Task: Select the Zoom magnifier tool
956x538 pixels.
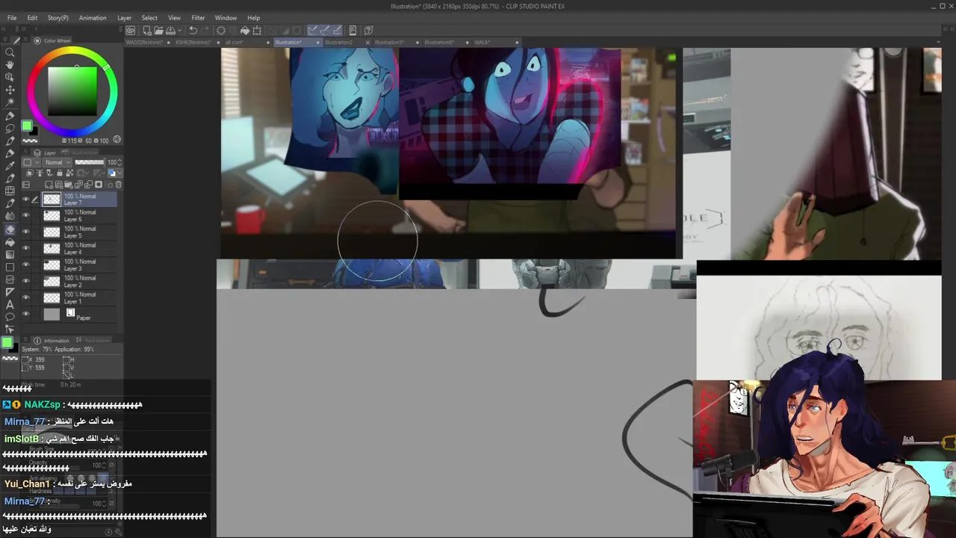Action: 10,52
